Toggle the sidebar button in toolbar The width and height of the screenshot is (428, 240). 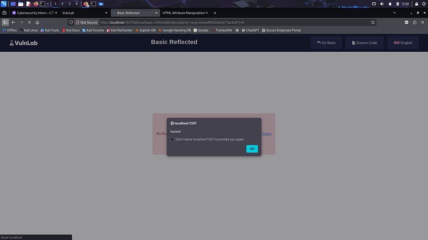point(5,23)
